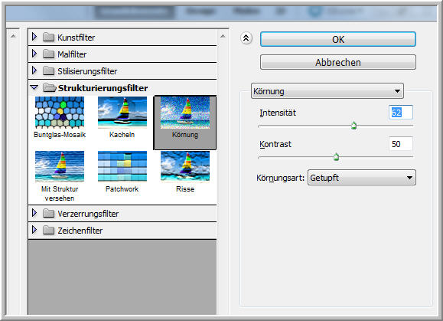Screen dimensions: 443x321
Task: Expand the Kunstfilter folder triangle
Action: (34, 37)
